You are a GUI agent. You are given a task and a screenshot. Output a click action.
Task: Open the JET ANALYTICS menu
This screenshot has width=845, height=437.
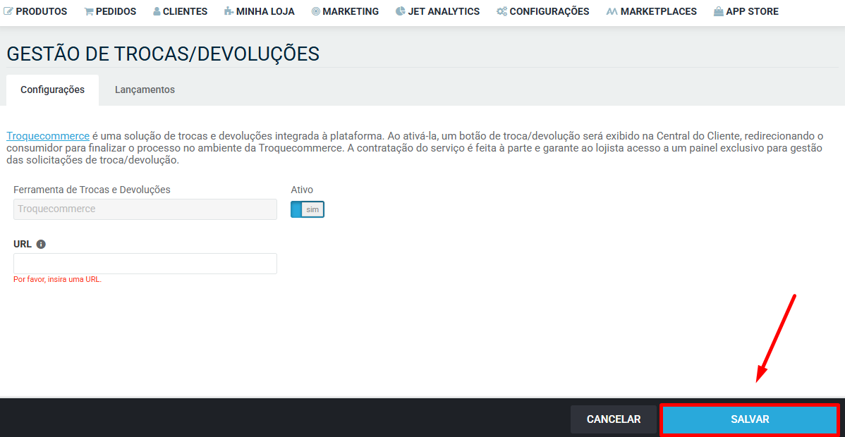[437, 11]
